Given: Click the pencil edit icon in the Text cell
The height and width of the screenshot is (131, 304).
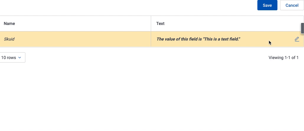Looking at the screenshot, I should pos(297,39).
